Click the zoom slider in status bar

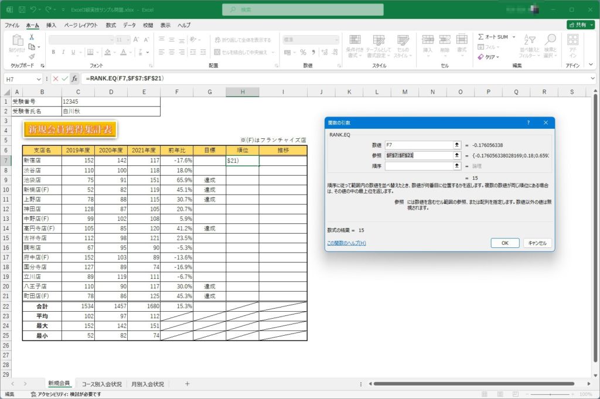click(x=551, y=395)
